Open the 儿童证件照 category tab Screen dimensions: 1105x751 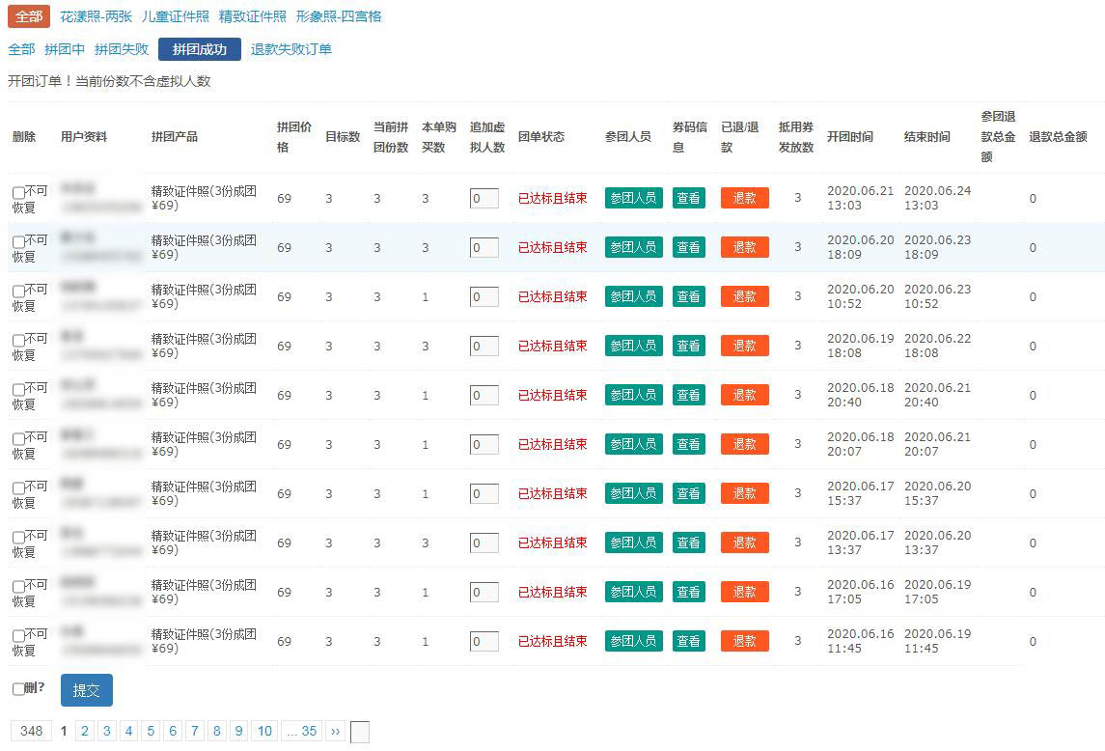175,16
